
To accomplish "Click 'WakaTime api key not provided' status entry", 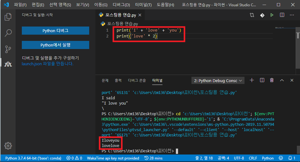I will 113,158.
